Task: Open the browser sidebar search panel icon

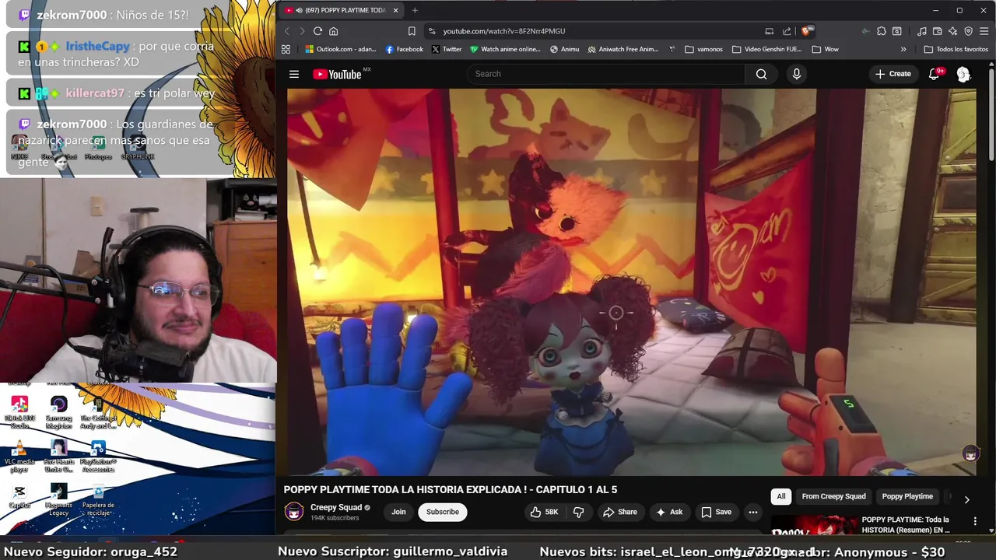Action: click(x=897, y=31)
